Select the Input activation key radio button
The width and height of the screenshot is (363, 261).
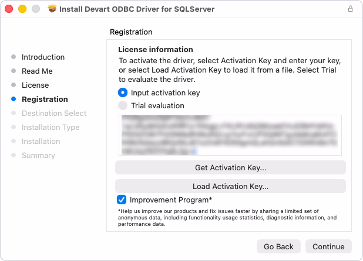tap(123, 92)
